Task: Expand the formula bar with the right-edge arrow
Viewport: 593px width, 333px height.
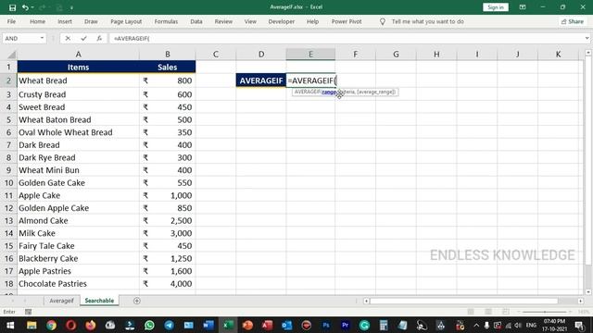Action: click(x=587, y=38)
